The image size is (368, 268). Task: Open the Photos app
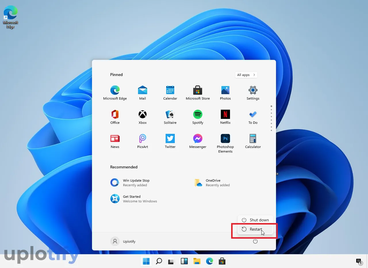(225, 93)
